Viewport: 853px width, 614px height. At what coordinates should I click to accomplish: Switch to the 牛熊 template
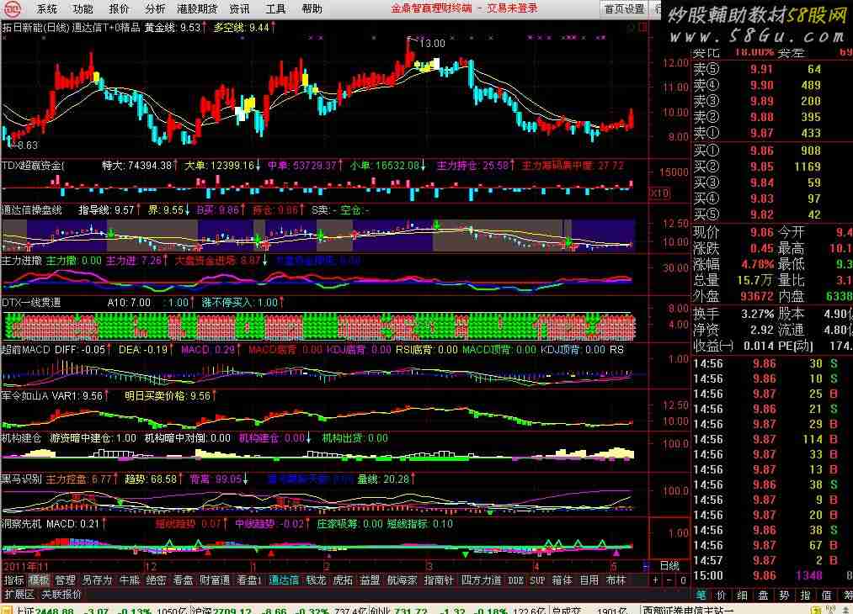(x=130, y=580)
